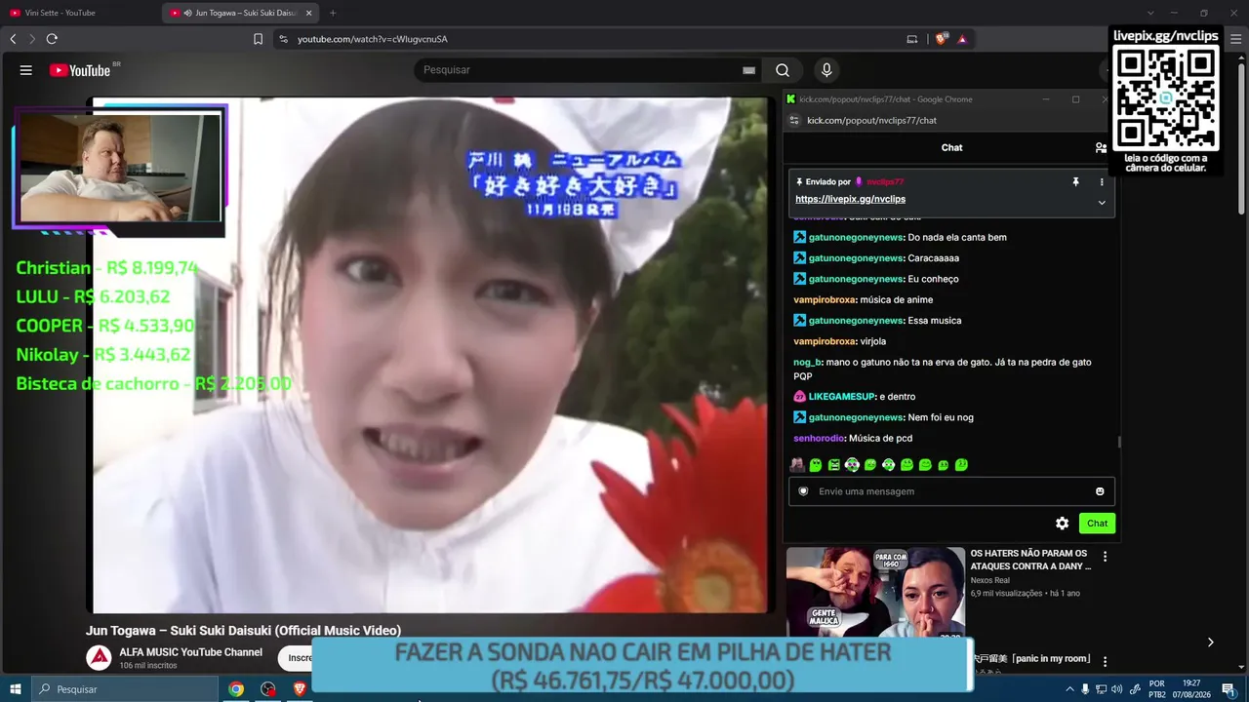Start voice search with the microphone icon

[826, 70]
